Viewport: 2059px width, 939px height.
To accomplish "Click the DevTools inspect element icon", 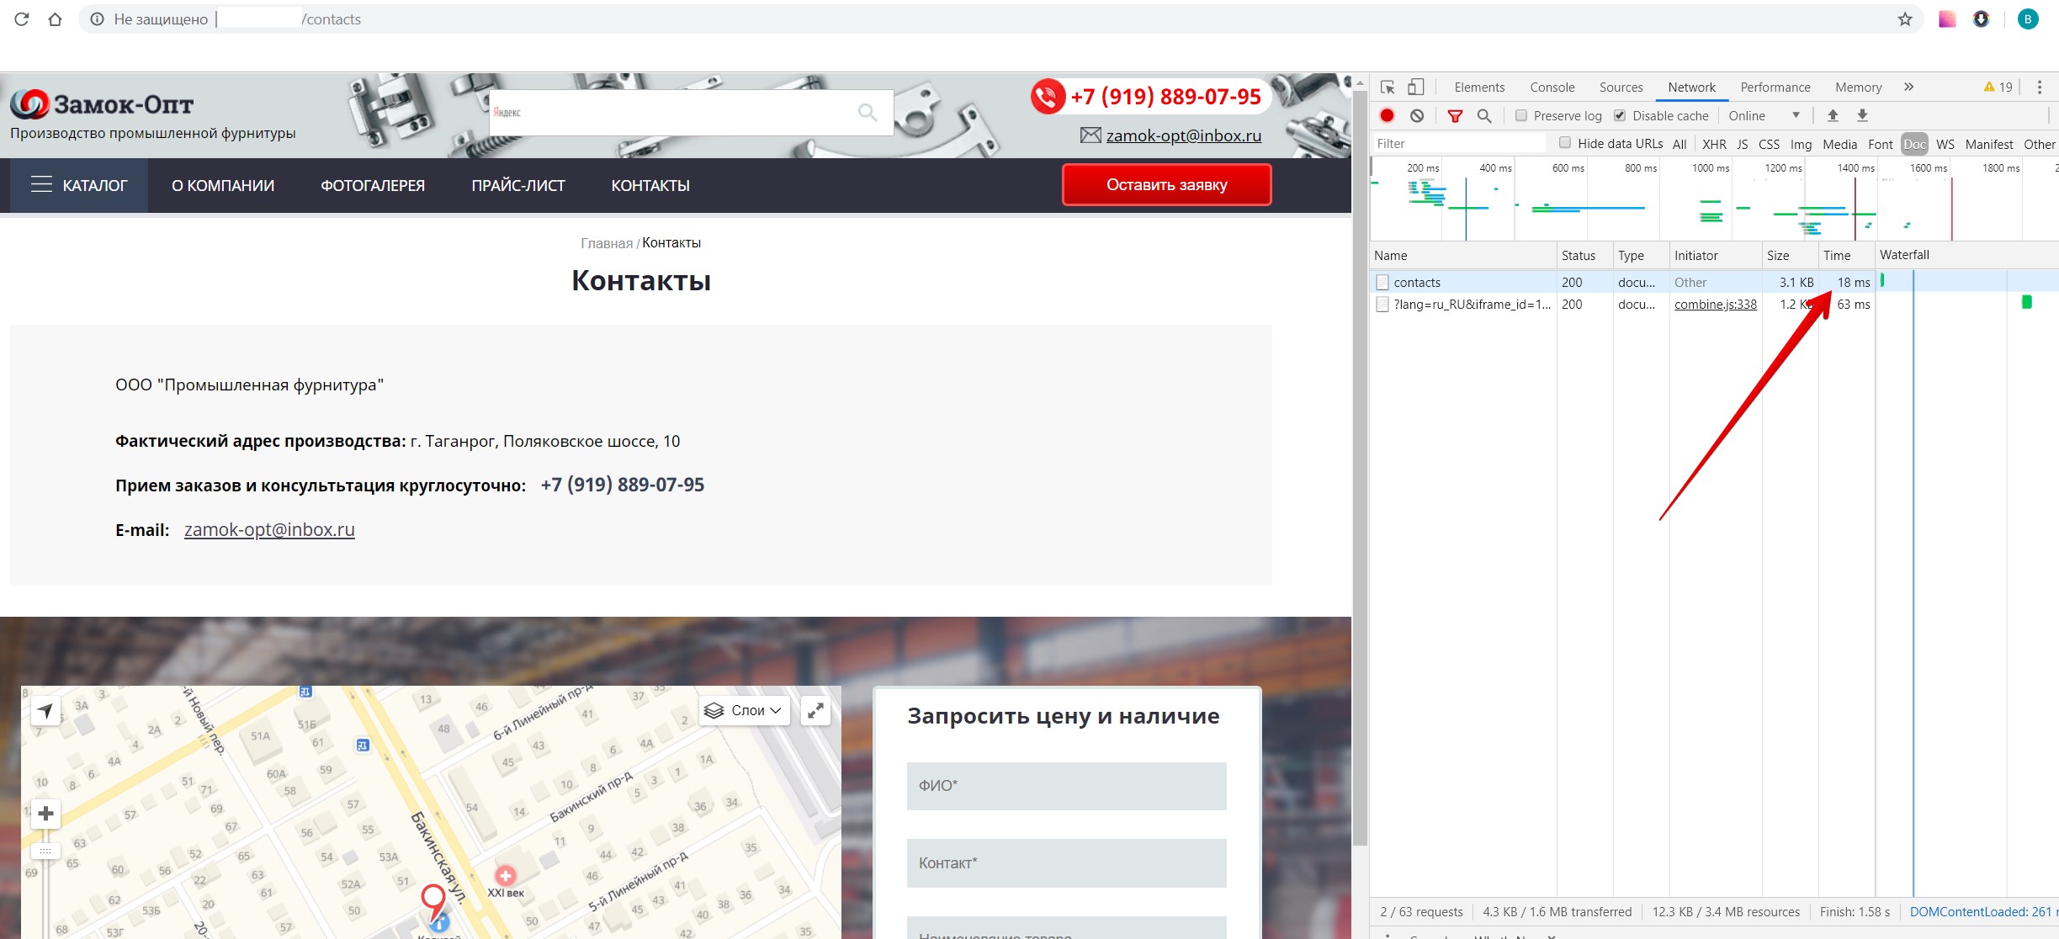I will coord(1388,88).
